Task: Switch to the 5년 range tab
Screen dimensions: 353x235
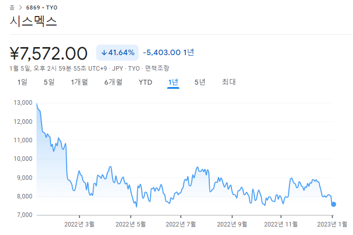Action: coord(200,82)
